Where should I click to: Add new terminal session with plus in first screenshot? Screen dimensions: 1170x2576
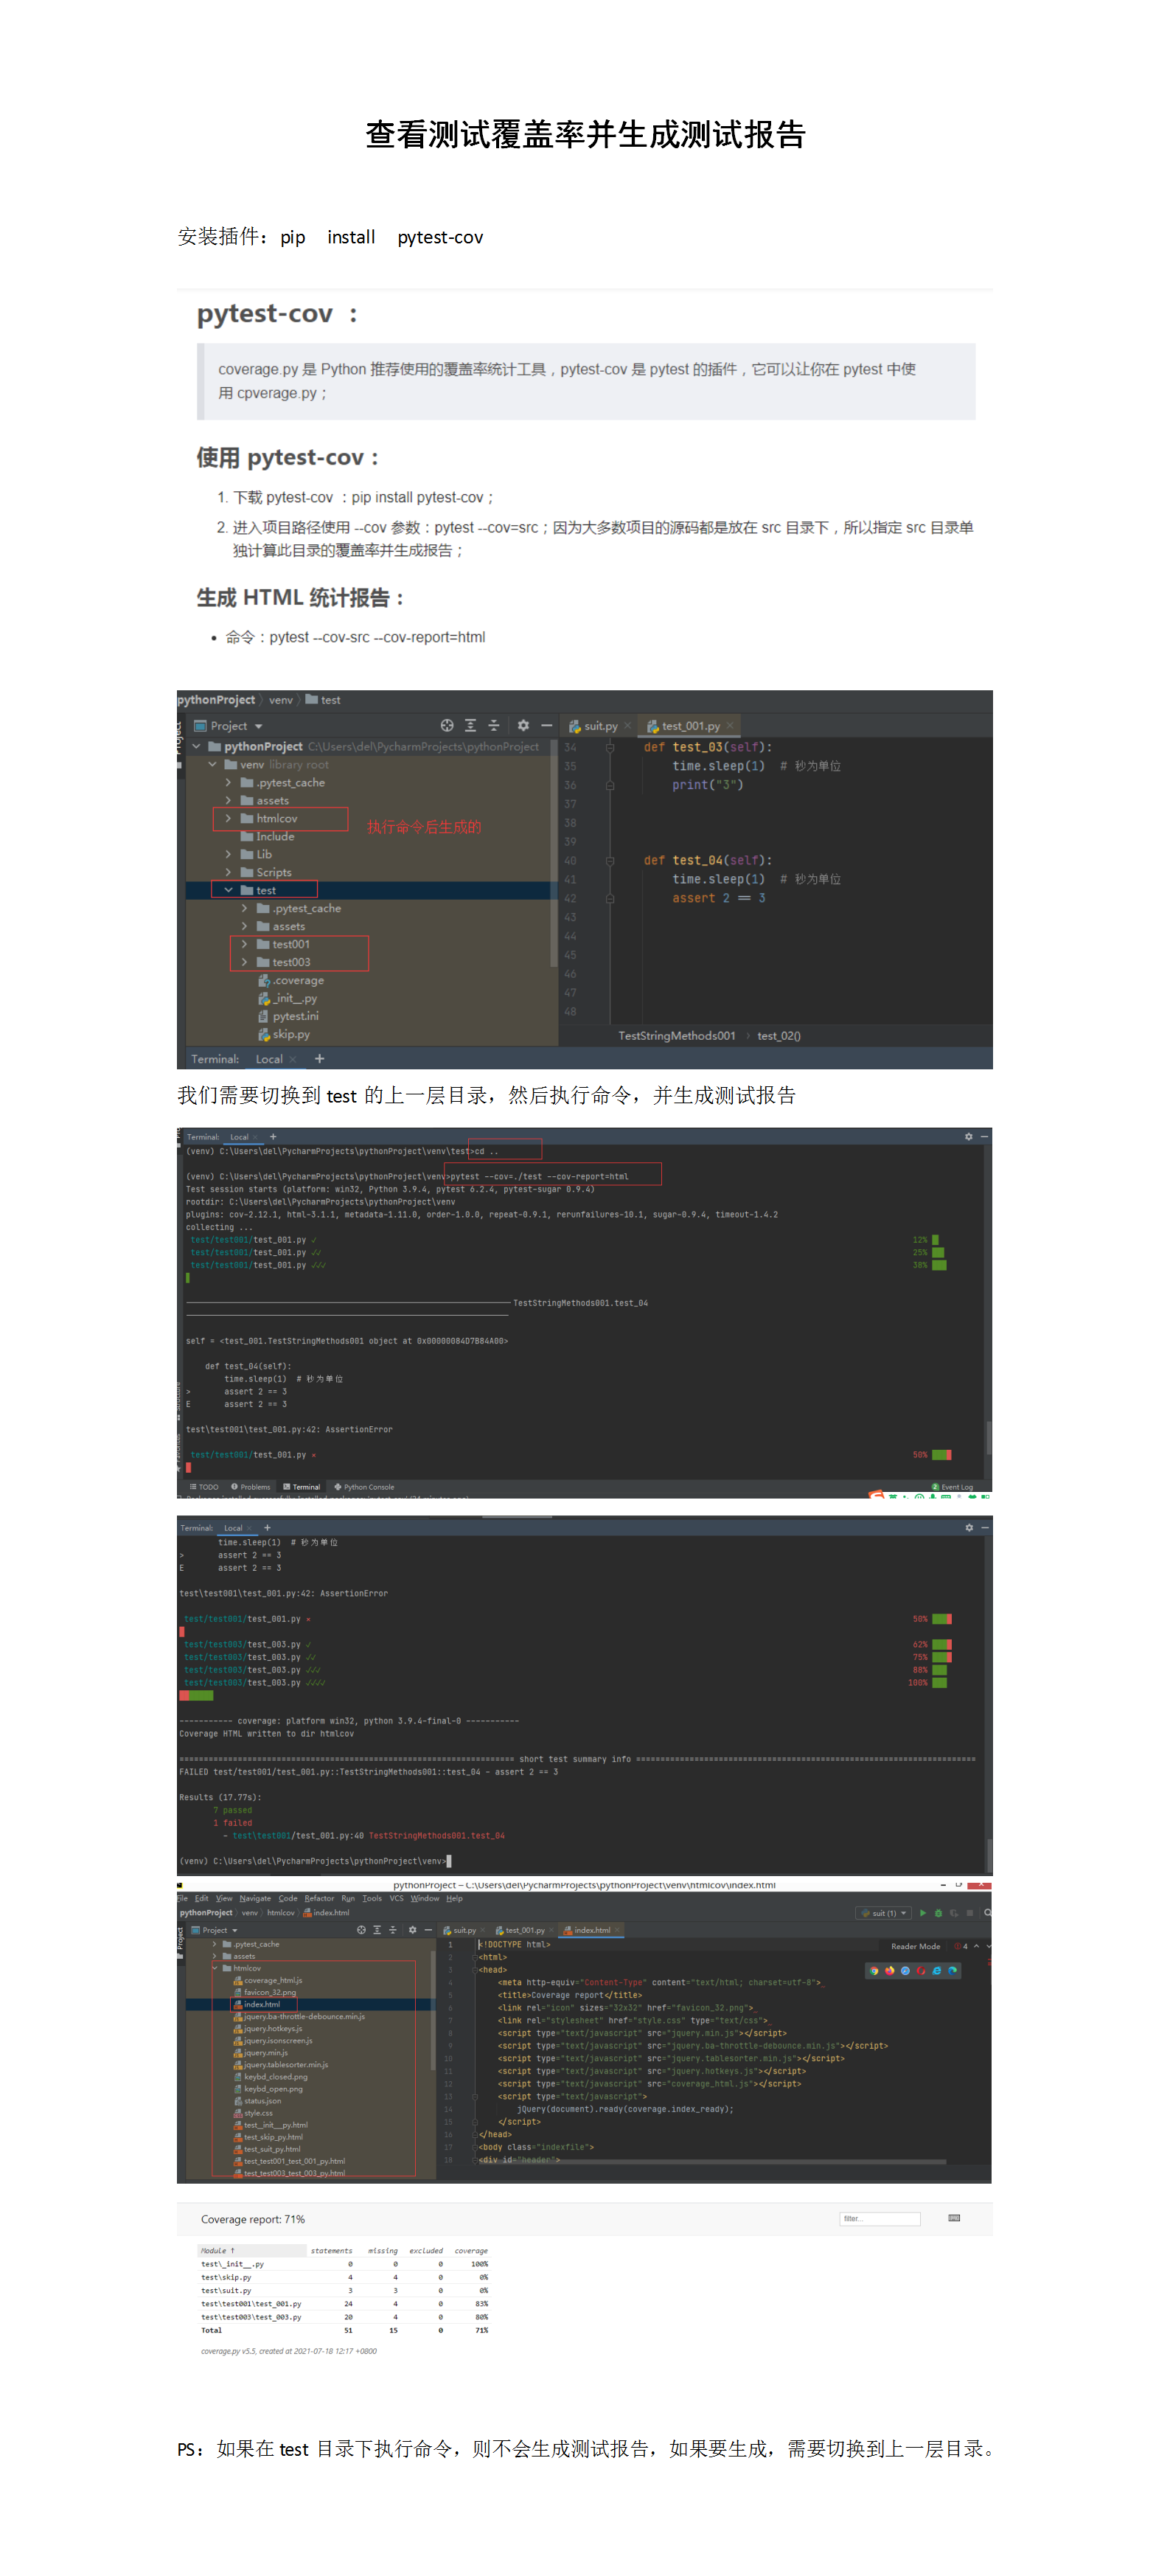(319, 1058)
